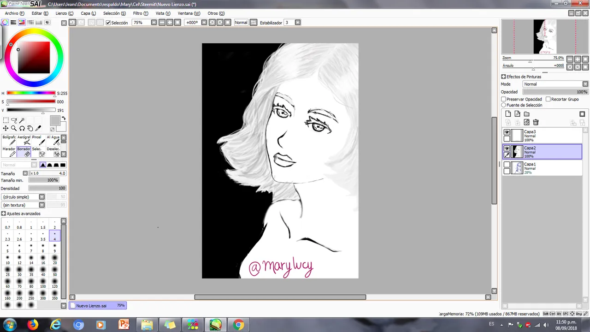Adjust the layer Opacidad slider
590x332 pixels.
555,92
